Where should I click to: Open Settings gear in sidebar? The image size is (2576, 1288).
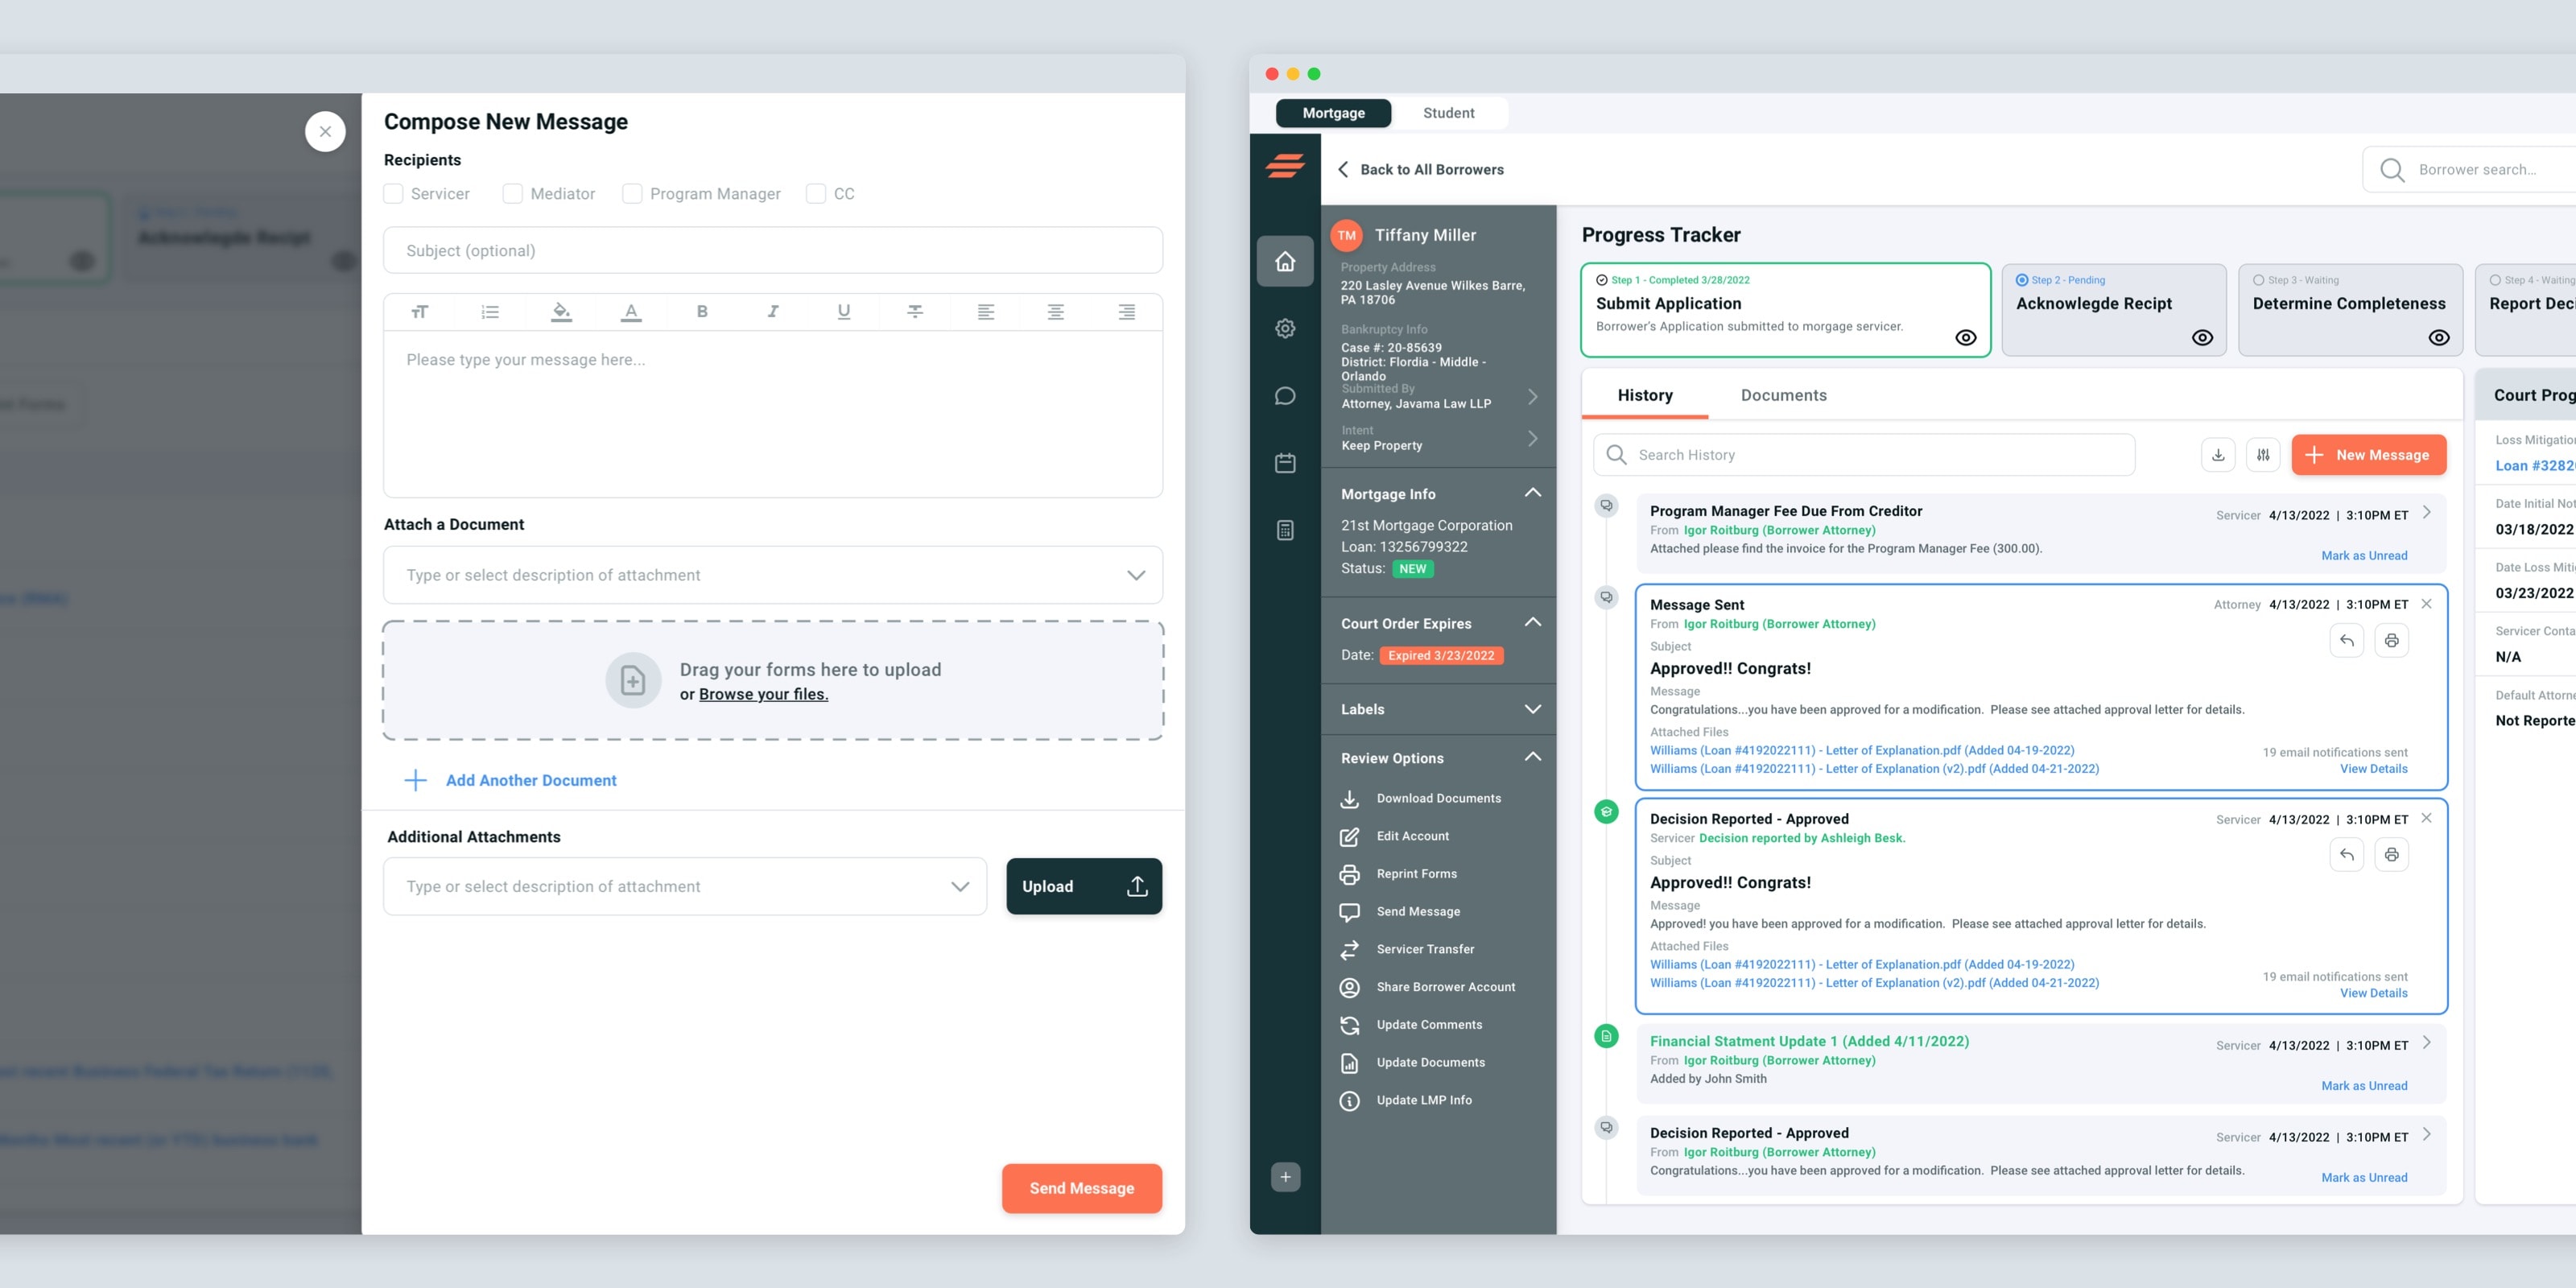(1285, 328)
